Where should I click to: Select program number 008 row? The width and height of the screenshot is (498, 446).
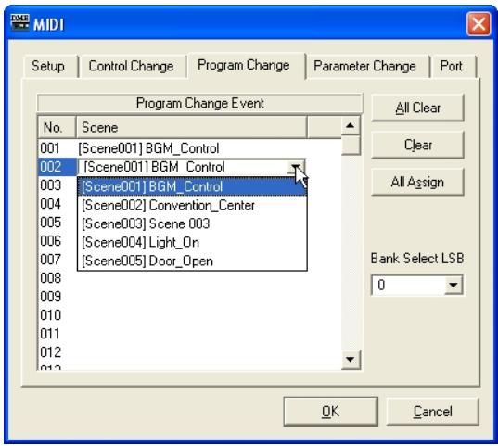pos(189,278)
